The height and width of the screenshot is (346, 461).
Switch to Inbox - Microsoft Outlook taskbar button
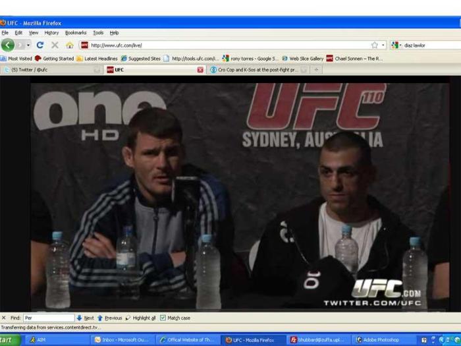122,340
